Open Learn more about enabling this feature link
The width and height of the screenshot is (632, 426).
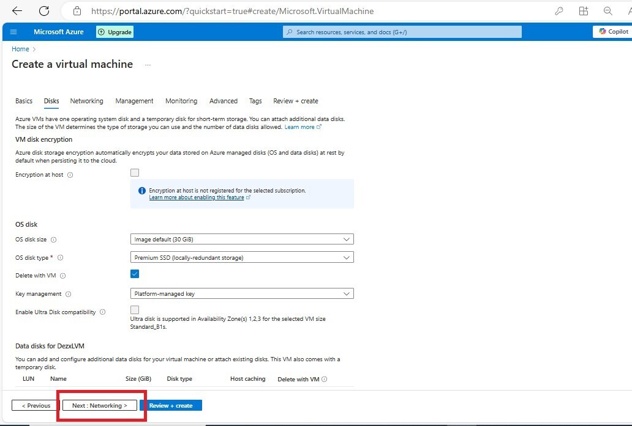[200, 197]
